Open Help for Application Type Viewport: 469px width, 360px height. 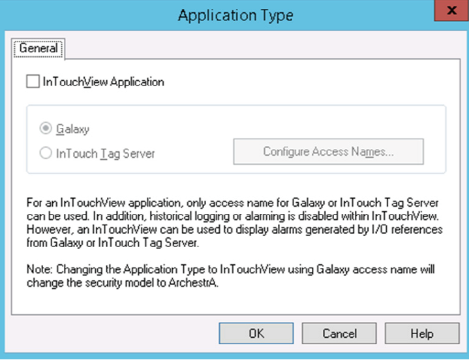[422, 333]
